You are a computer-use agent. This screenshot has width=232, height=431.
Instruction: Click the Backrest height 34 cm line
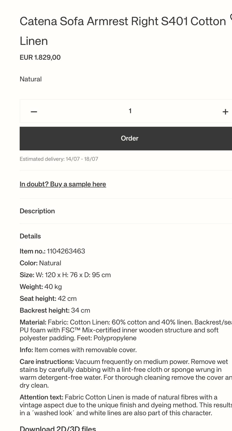click(55, 310)
